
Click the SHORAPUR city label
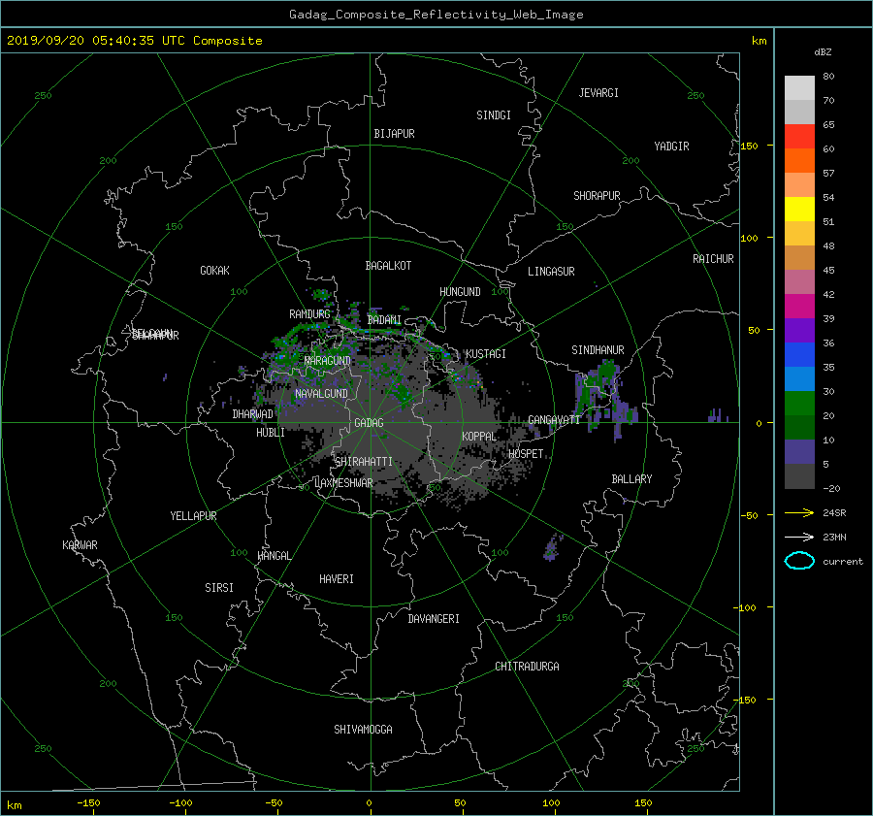click(597, 196)
